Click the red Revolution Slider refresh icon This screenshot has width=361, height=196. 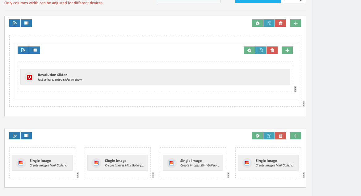[29, 77]
